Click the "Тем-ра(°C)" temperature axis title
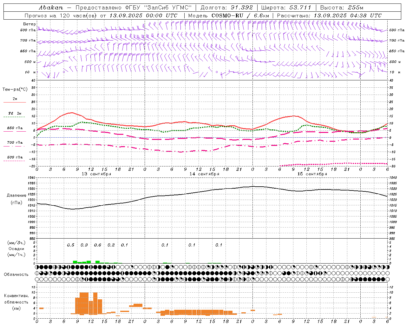 pos(15,90)
